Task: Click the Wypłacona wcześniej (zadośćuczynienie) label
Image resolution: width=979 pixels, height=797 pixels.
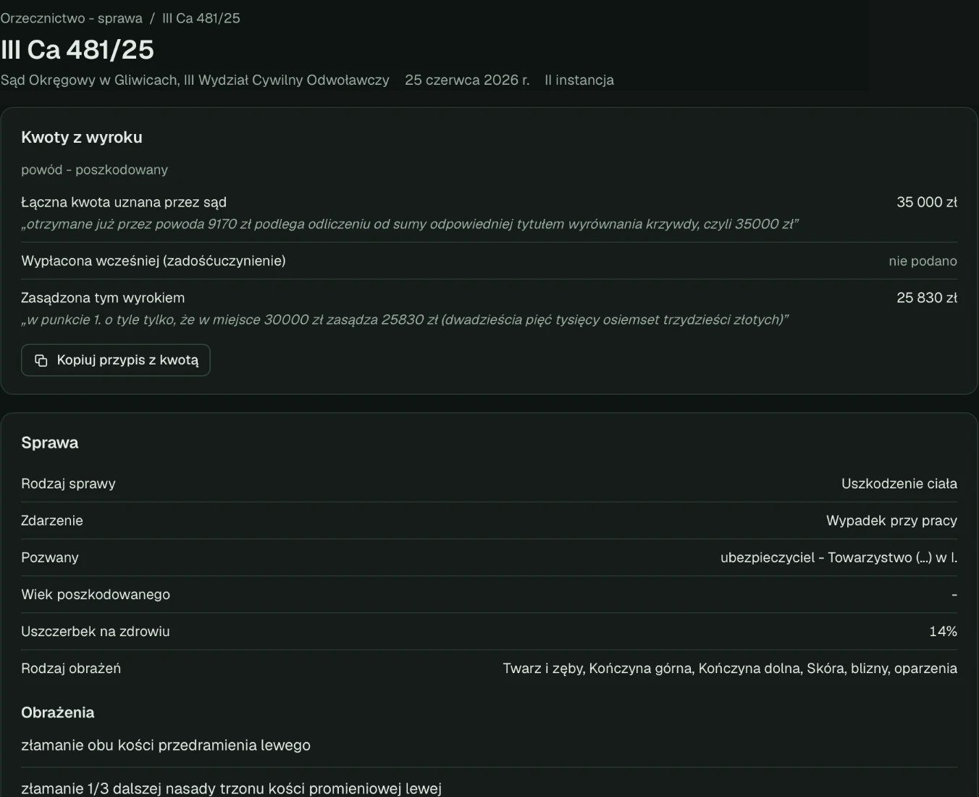Action: point(154,261)
